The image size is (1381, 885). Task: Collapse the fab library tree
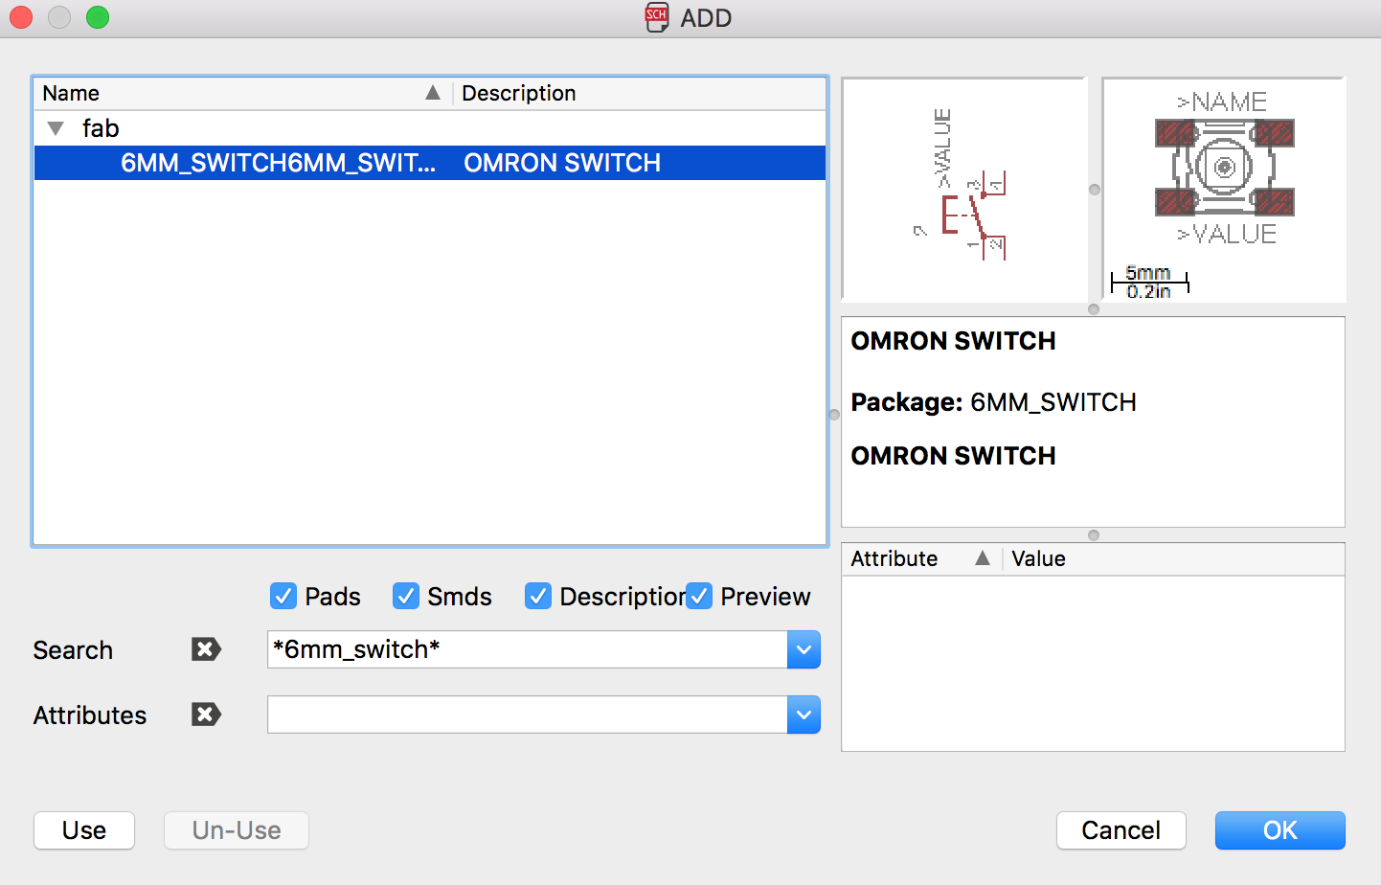(55, 127)
